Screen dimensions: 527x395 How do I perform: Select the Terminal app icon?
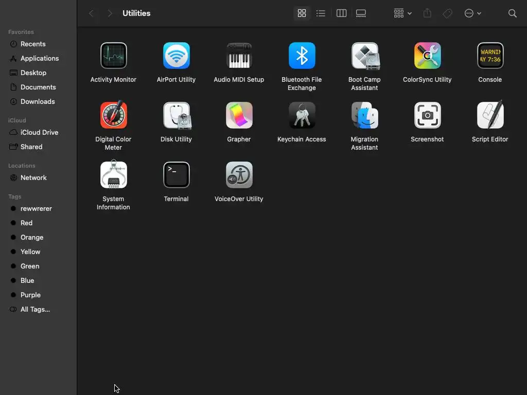click(176, 175)
